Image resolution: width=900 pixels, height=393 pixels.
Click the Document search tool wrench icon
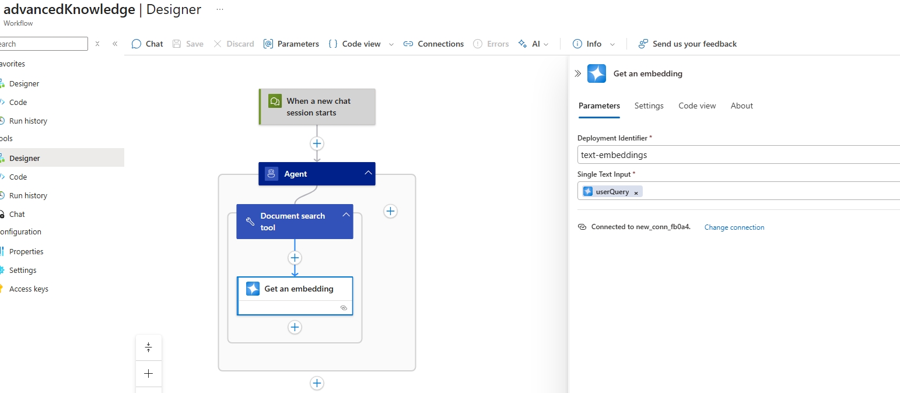click(x=250, y=222)
